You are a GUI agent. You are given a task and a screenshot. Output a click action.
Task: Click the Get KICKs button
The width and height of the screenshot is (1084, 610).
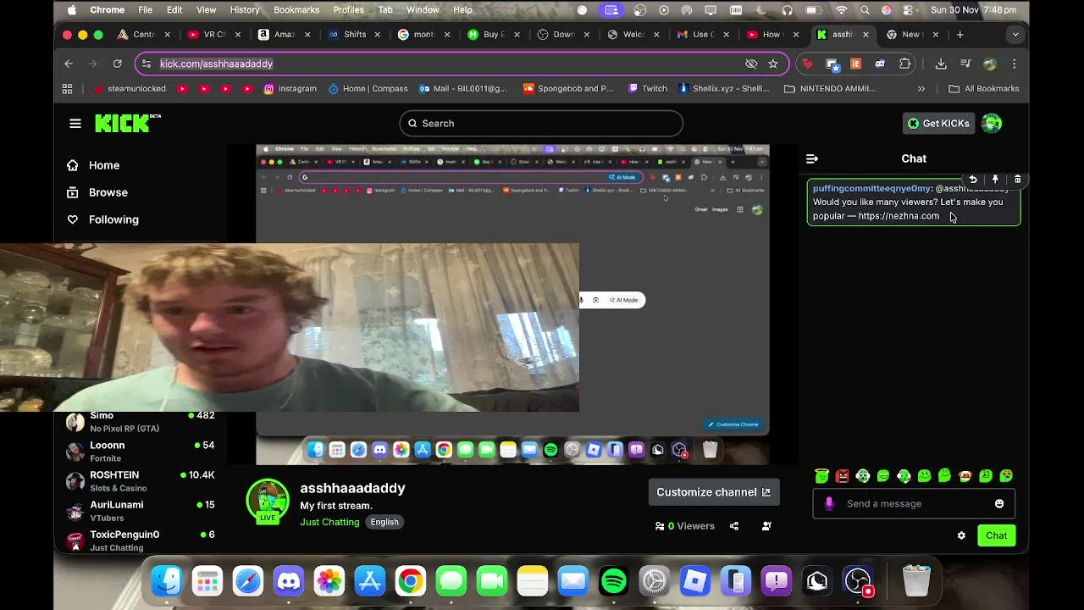(937, 124)
